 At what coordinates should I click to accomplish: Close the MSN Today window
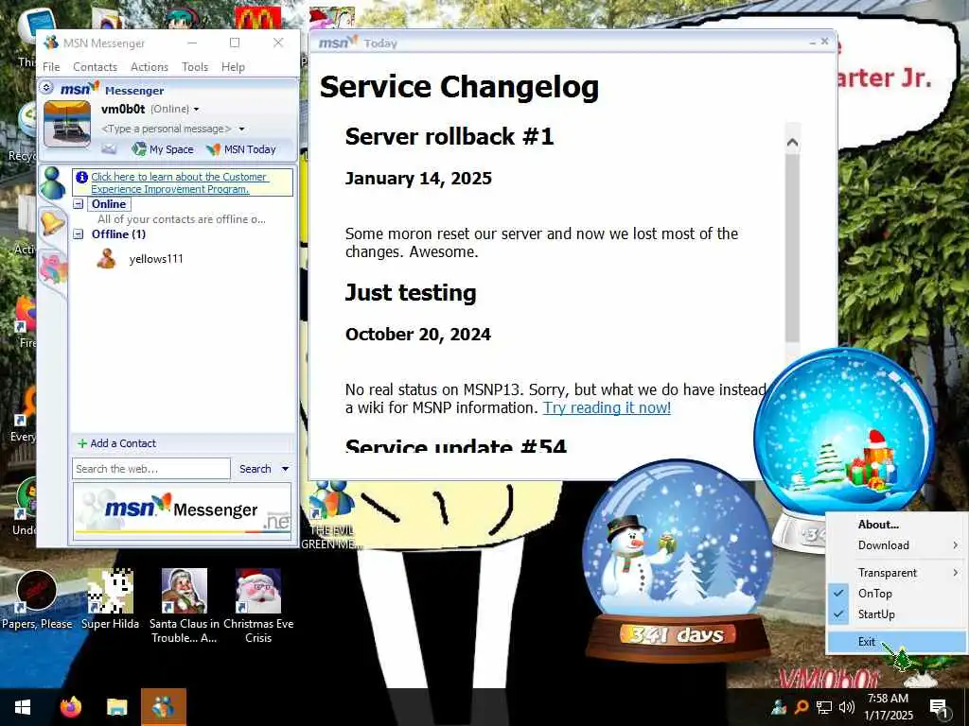pos(824,42)
